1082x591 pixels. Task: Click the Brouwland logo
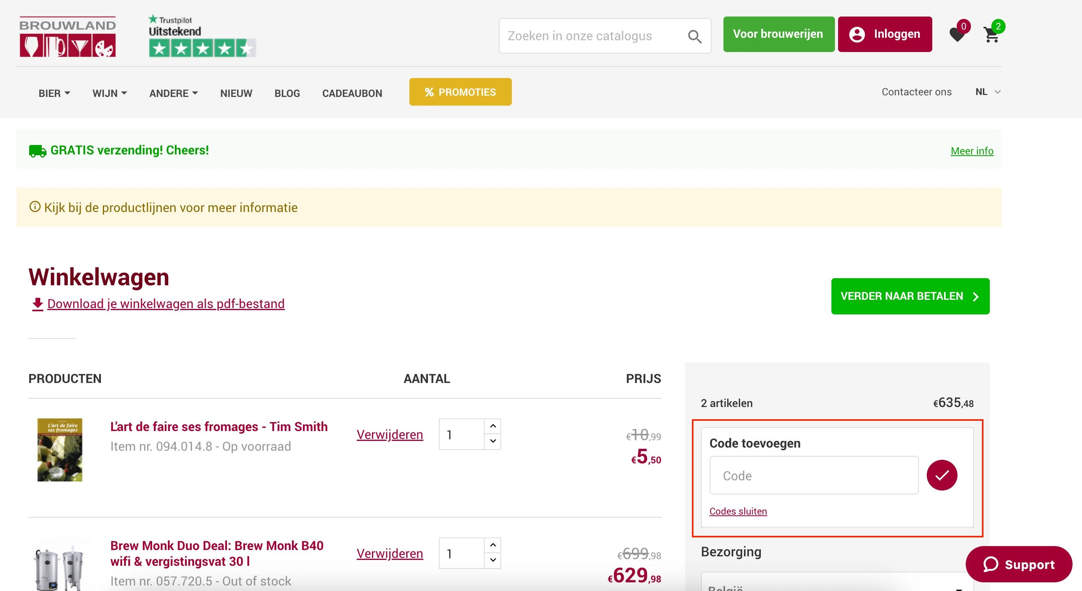pyautogui.click(x=68, y=37)
